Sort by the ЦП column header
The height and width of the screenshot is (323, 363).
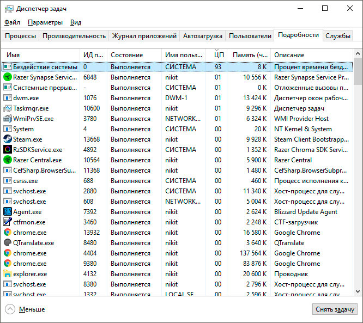216,55
